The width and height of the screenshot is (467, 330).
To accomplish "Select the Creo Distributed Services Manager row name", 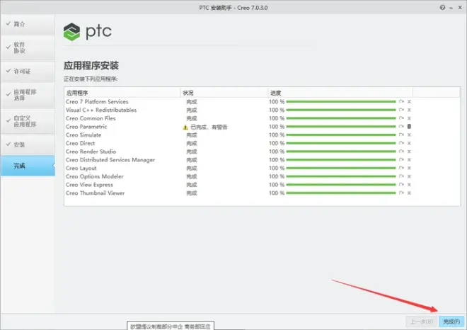I will pos(110,160).
